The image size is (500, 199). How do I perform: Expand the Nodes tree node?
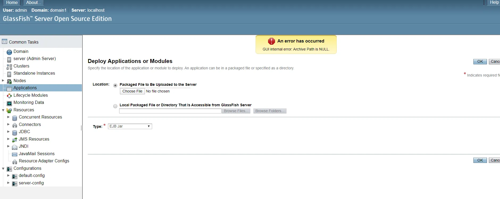click(3, 81)
